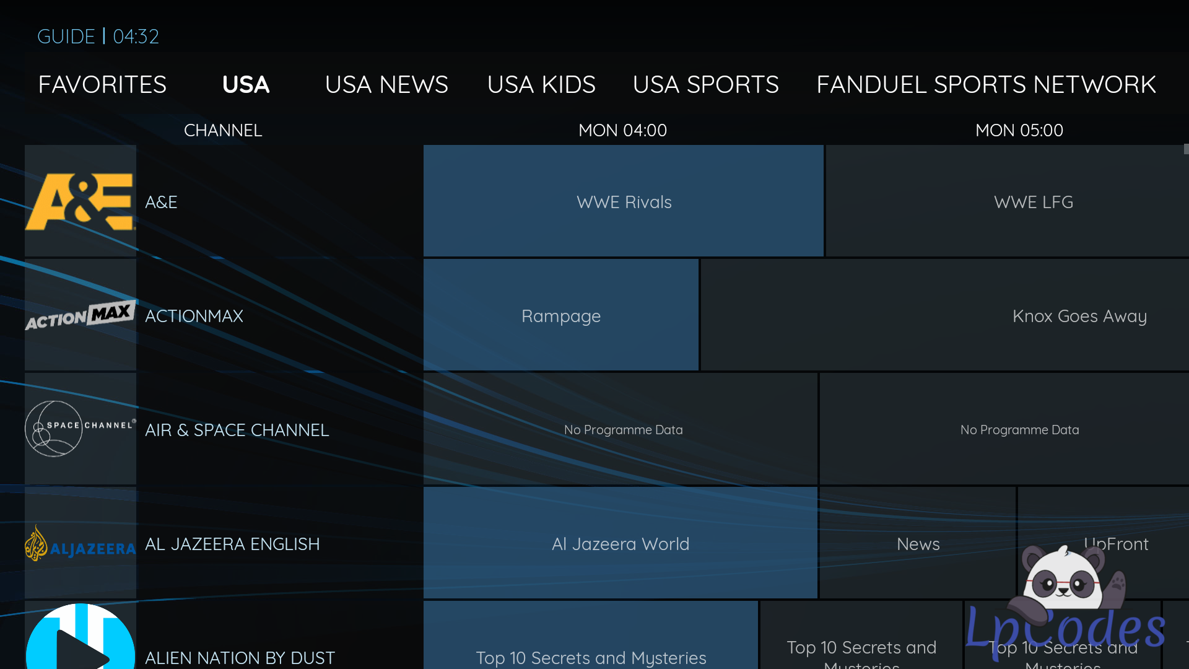Click the MON 04:00 time header

(622, 130)
